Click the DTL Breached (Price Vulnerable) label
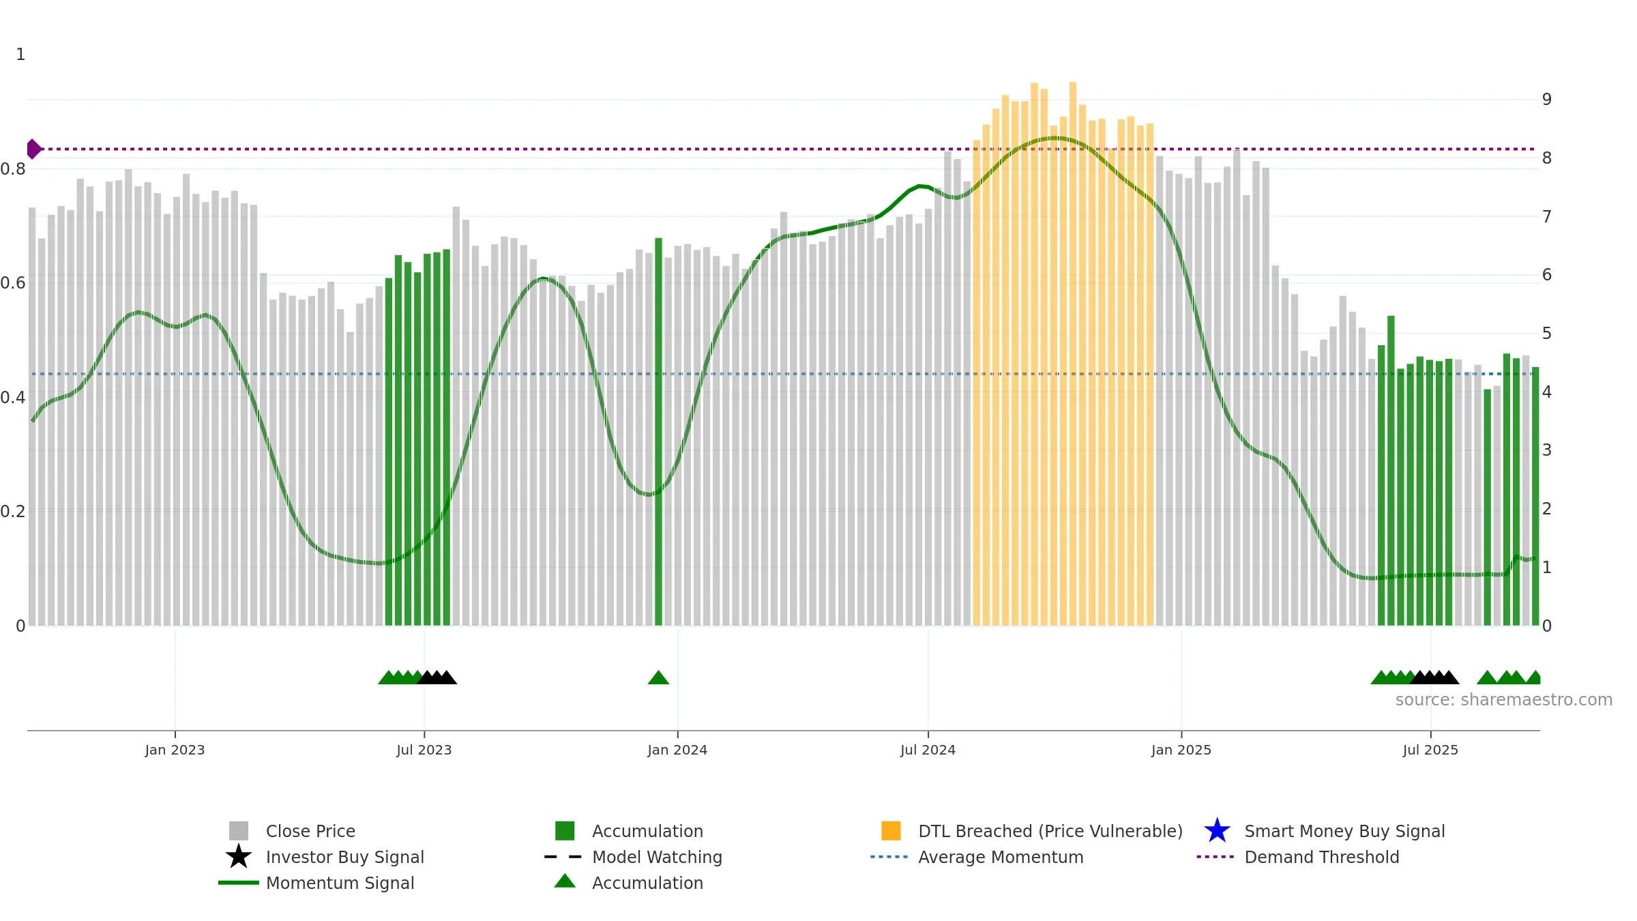The height and width of the screenshot is (921, 1637). pyautogui.click(x=1050, y=831)
